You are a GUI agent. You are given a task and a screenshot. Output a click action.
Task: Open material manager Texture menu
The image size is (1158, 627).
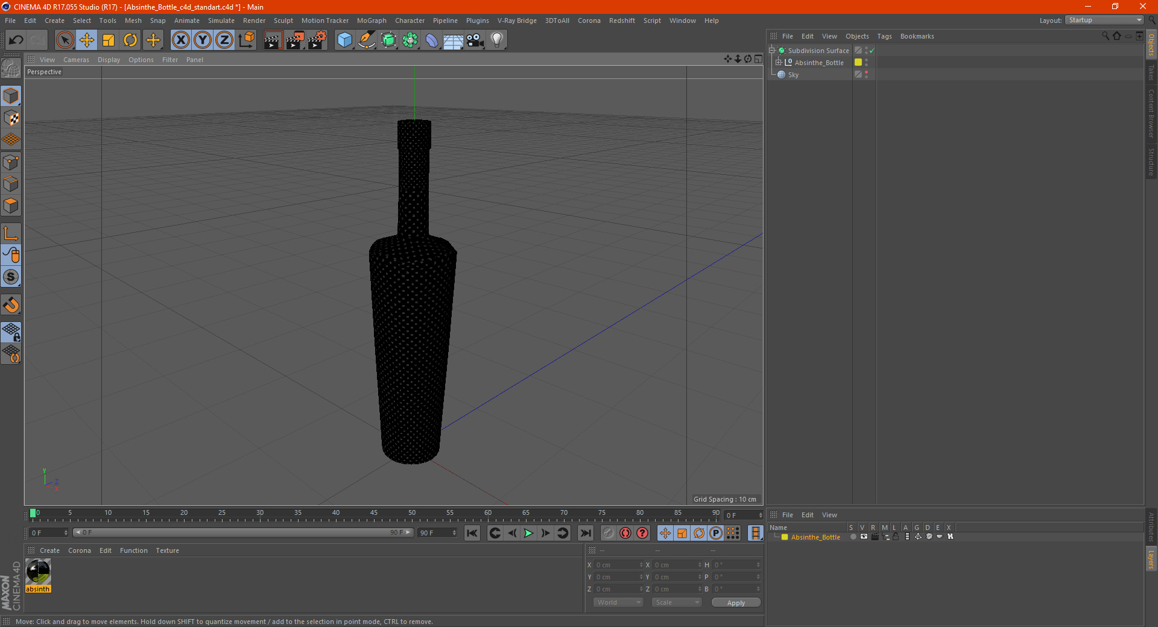pyautogui.click(x=167, y=550)
